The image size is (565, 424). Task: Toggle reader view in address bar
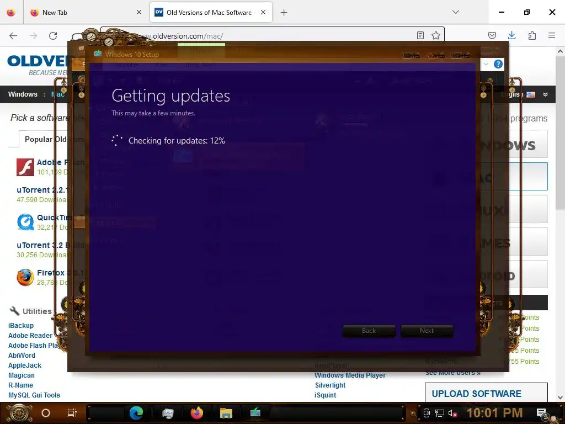point(420,35)
